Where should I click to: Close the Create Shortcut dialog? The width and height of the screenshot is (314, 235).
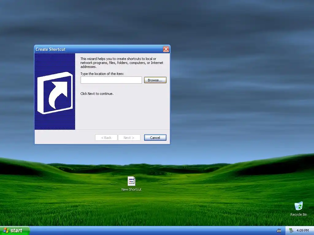166,49
